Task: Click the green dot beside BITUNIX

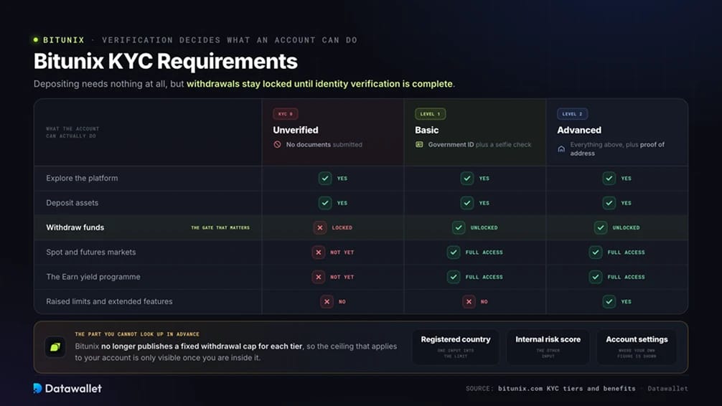Action: (36, 40)
